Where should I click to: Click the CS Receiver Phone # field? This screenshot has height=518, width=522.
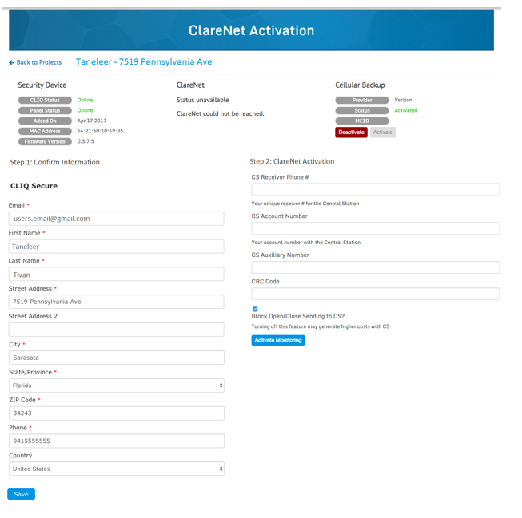(376, 189)
